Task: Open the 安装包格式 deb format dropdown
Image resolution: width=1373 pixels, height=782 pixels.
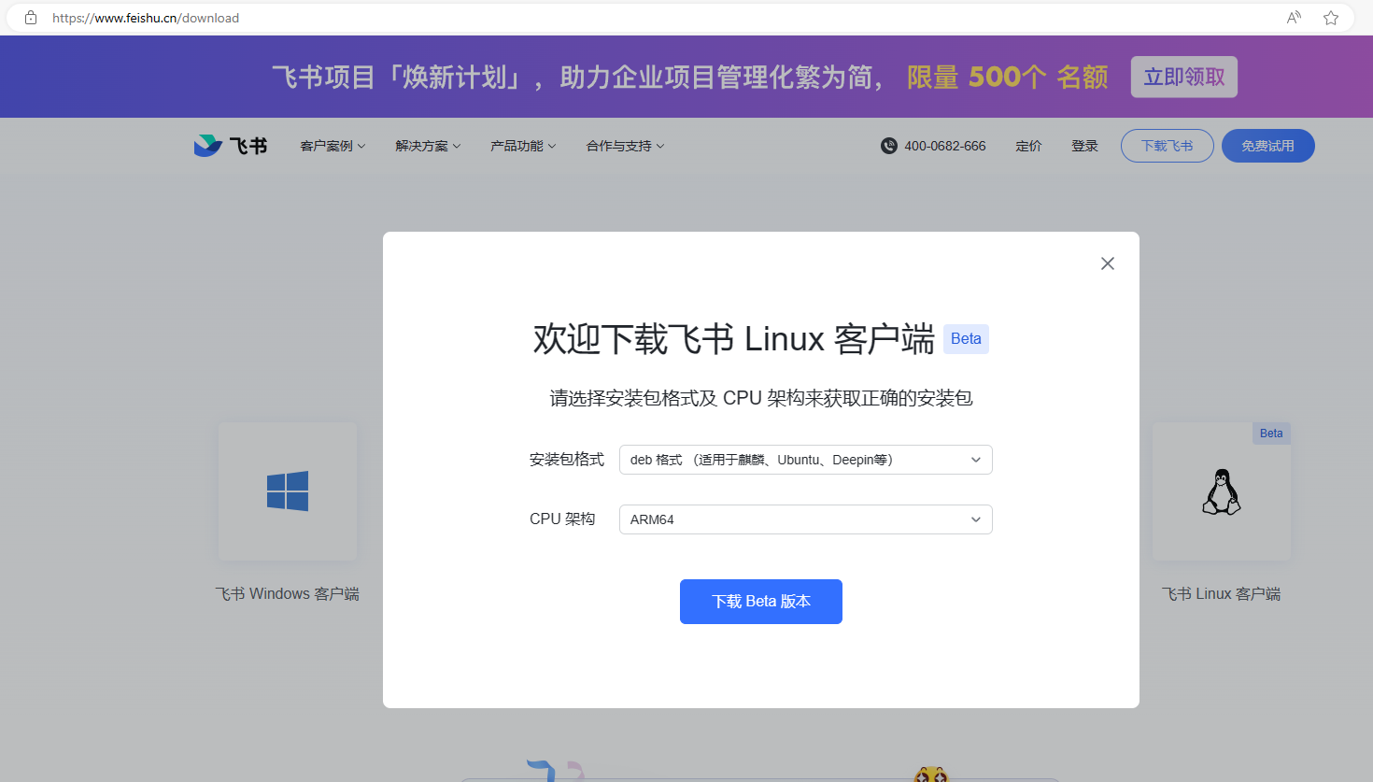Action: pos(805,460)
